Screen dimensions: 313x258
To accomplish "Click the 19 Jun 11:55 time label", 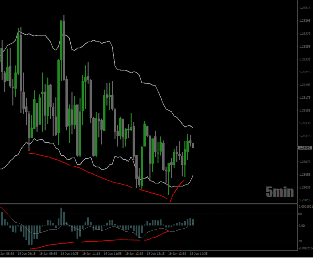I will (x=113, y=254).
